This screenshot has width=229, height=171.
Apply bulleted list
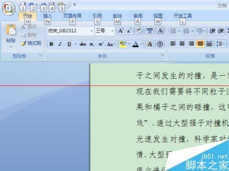(x=173, y=31)
